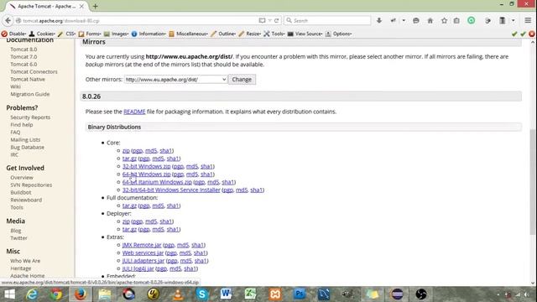
Task: Close the Apache Tomcat tab
Action: [81, 6]
